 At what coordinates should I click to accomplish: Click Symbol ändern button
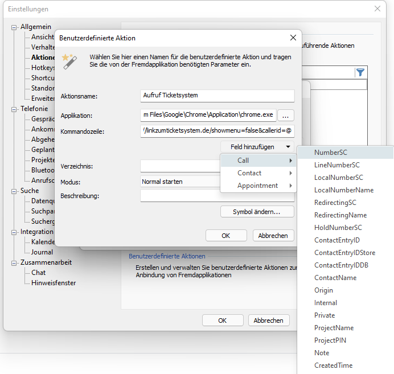(257, 212)
